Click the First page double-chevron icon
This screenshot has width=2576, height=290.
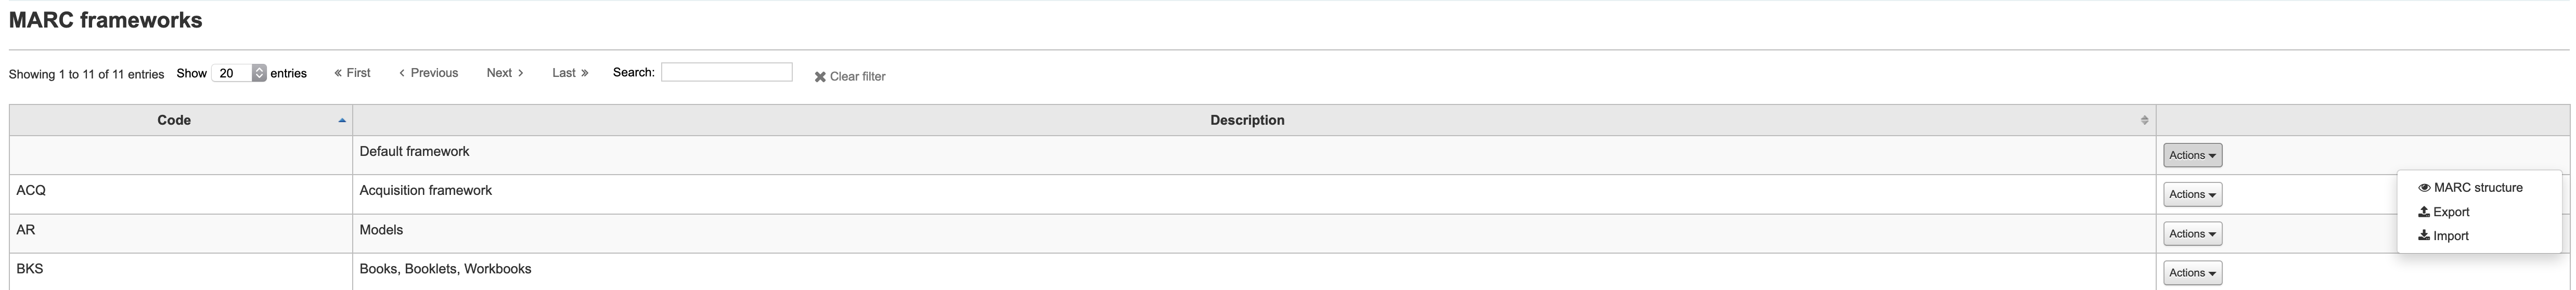coord(339,73)
